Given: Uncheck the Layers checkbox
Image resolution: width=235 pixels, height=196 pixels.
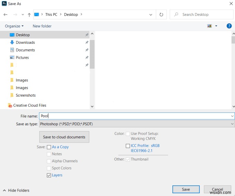Looking at the screenshot, I should pos(49,175).
